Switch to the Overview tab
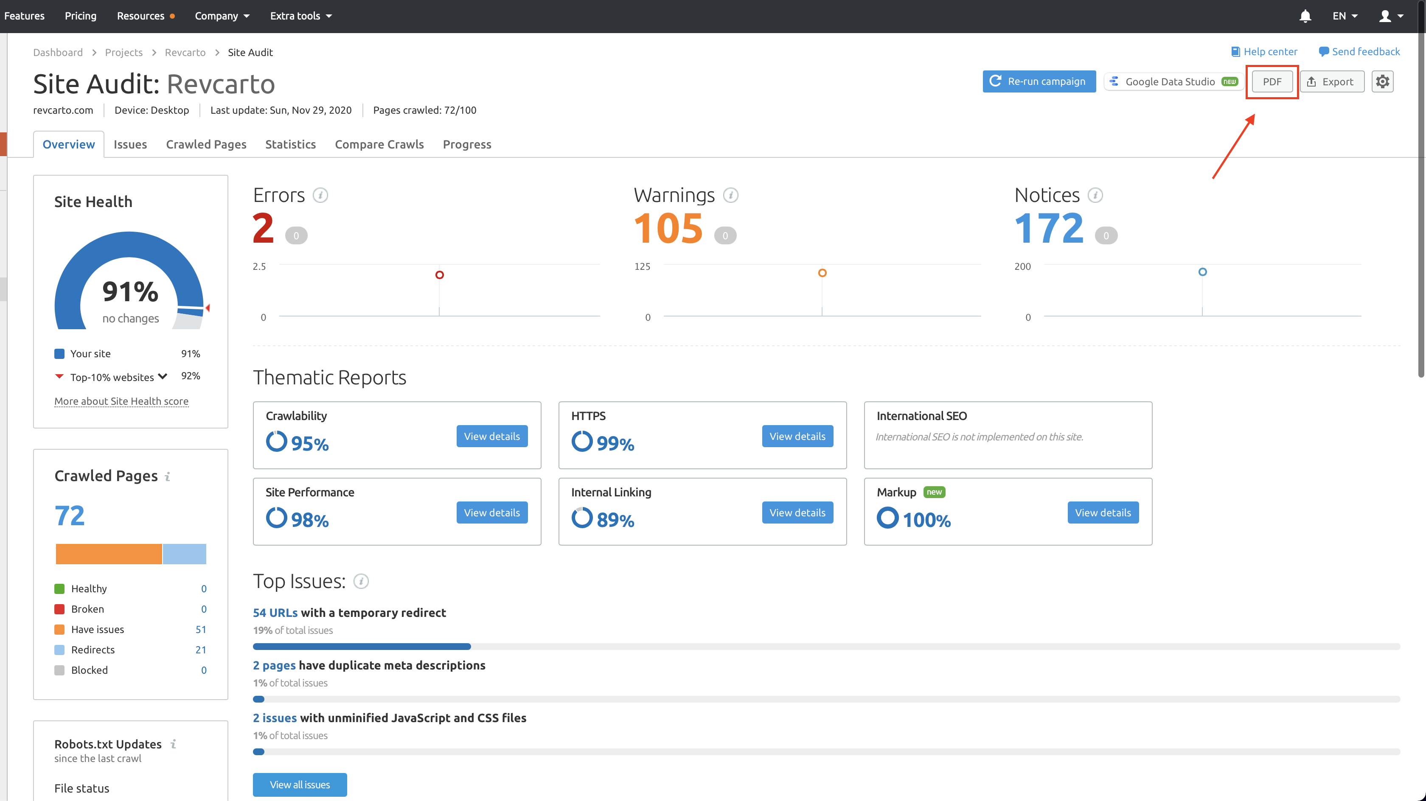This screenshot has height=801, width=1426. [x=69, y=145]
